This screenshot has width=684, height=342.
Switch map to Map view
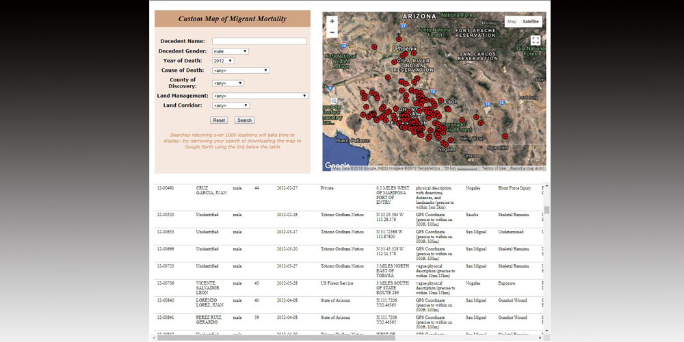[512, 21]
